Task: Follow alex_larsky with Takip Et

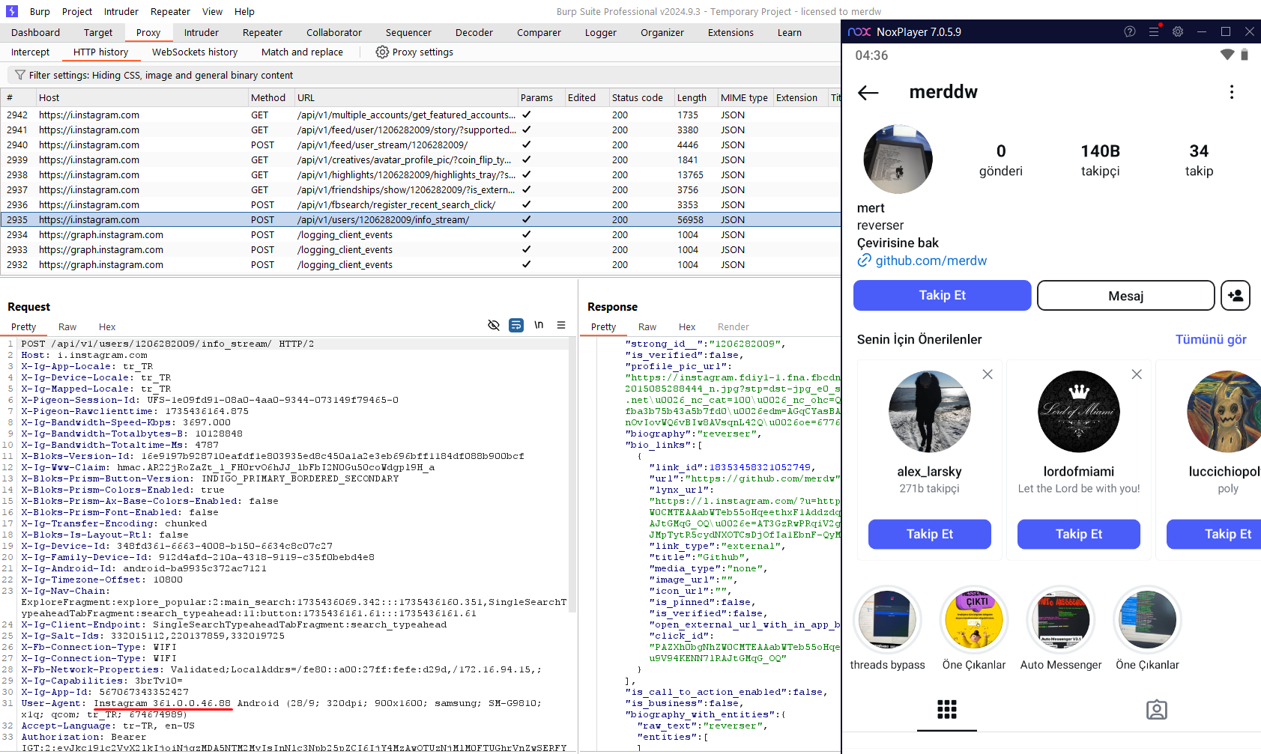Action: click(x=930, y=534)
